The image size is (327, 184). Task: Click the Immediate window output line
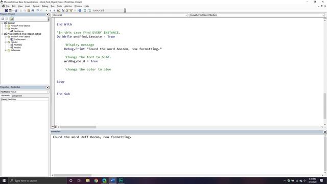coord(92,137)
